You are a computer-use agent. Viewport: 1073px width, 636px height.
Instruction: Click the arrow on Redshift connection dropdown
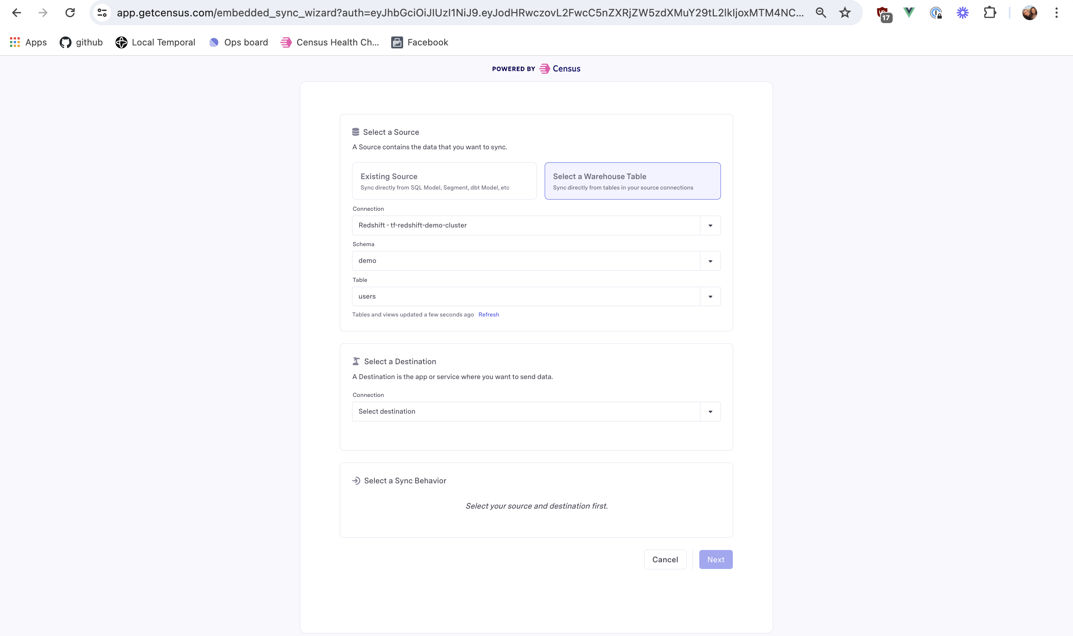coord(710,225)
